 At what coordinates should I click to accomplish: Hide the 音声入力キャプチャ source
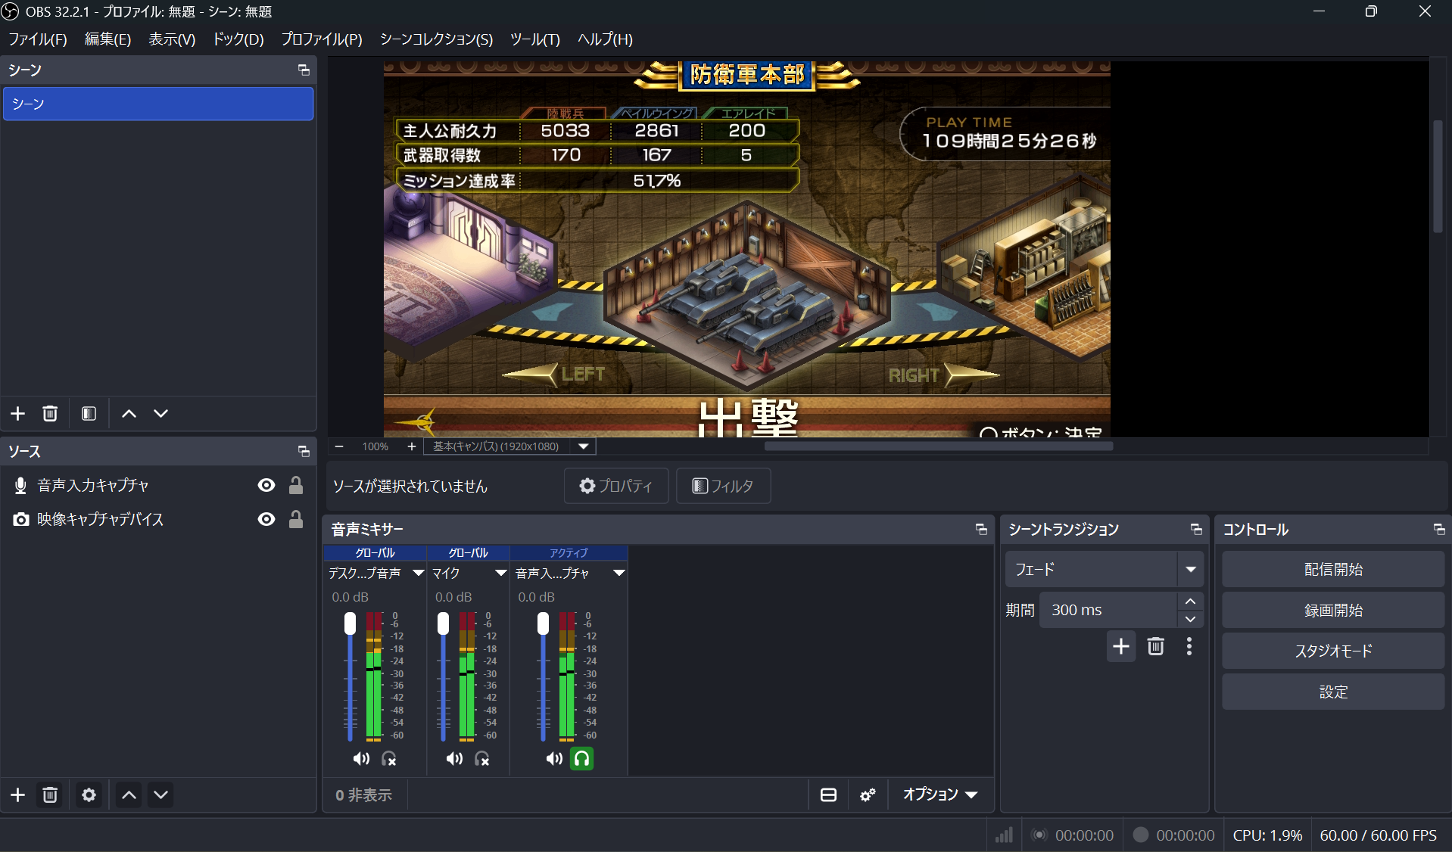point(266,485)
